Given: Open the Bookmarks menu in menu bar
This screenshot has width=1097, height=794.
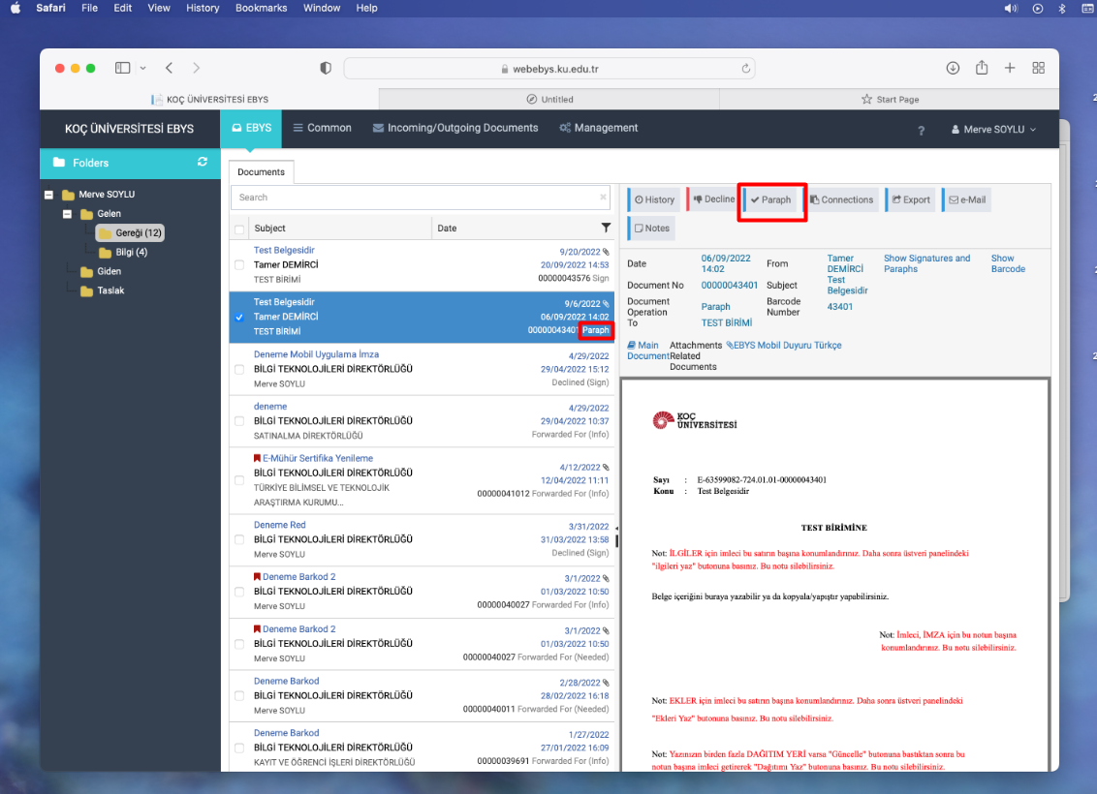Looking at the screenshot, I should tap(262, 8).
